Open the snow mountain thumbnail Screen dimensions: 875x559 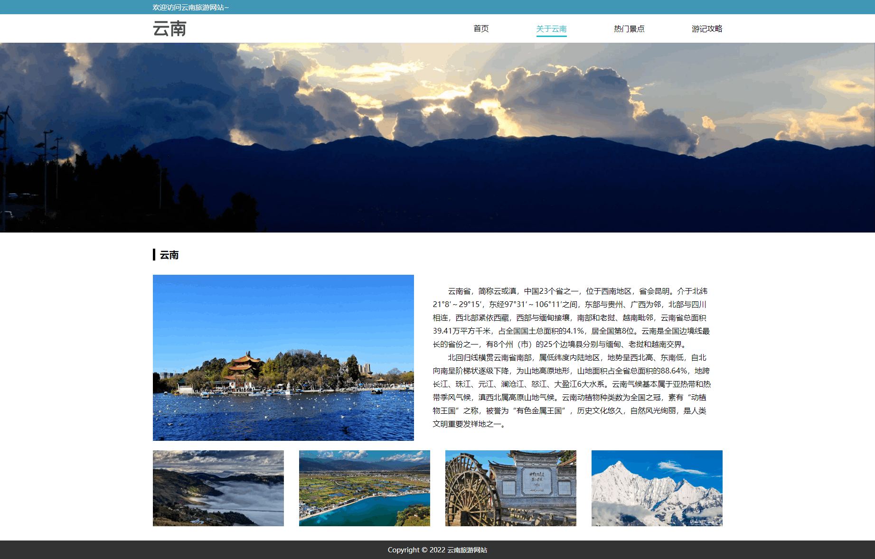point(657,488)
